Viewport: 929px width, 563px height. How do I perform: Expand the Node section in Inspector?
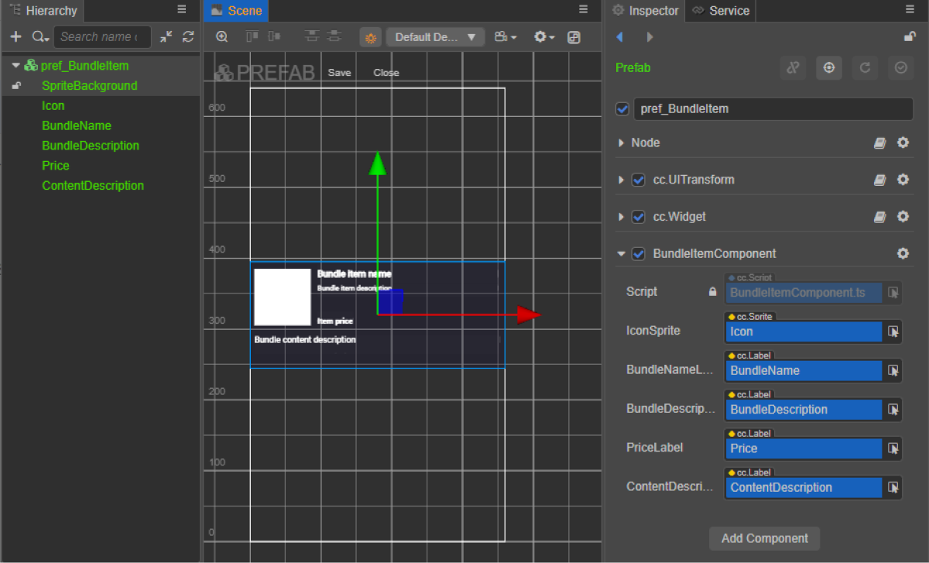coord(621,143)
